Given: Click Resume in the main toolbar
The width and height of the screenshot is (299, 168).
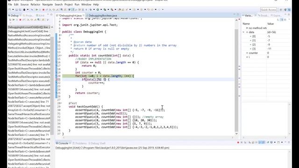Looking at the screenshot, I should click(x=36, y=9).
